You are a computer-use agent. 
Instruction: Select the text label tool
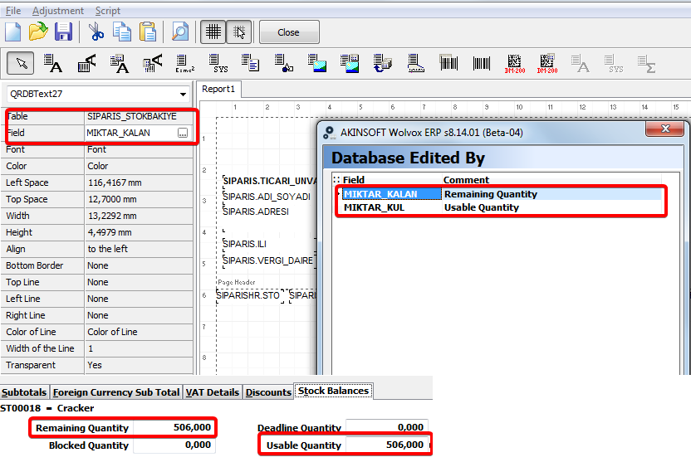tap(53, 63)
